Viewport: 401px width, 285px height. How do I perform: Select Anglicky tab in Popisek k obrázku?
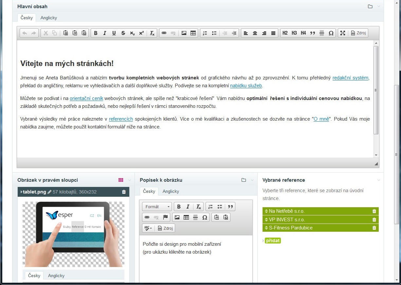(171, 191)
